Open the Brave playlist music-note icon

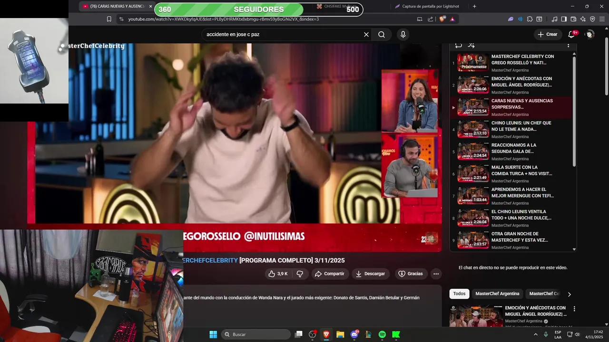click(554, 19)
